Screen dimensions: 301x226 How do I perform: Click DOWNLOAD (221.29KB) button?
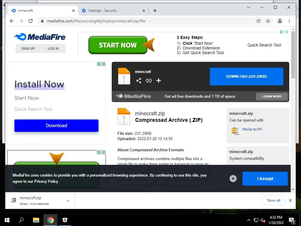coord(247,77)
